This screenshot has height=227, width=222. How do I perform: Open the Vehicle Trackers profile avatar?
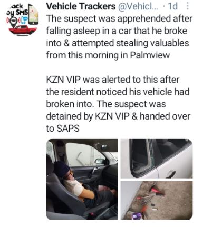23,19
